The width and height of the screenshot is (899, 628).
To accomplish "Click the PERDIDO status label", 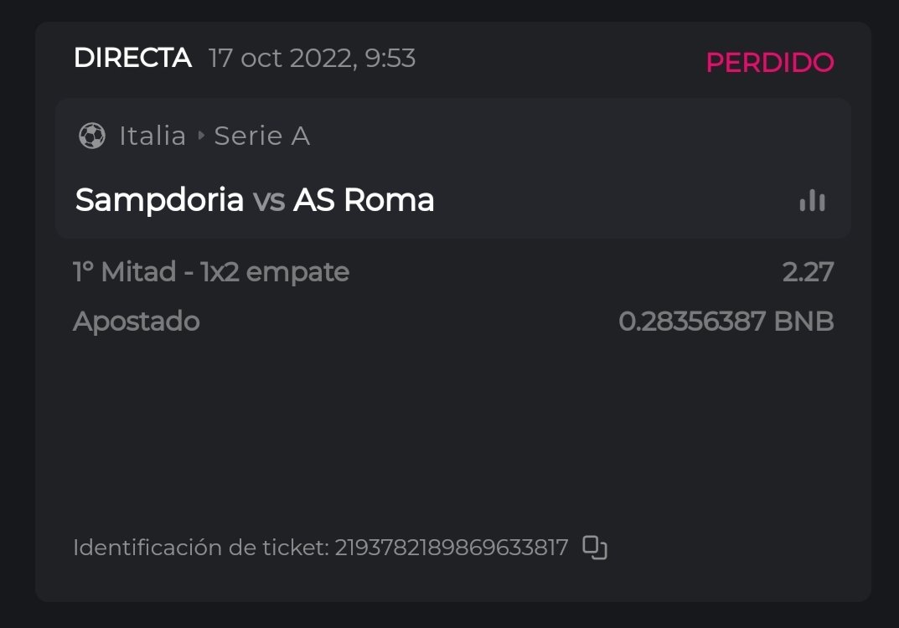I will click(769, 63).
